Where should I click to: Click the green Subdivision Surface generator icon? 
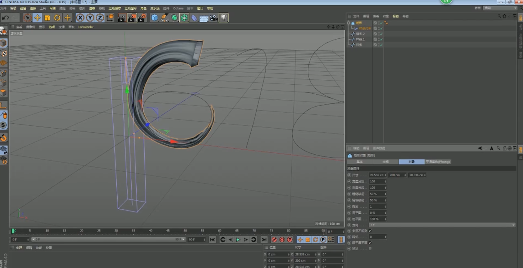click(174, 18)
